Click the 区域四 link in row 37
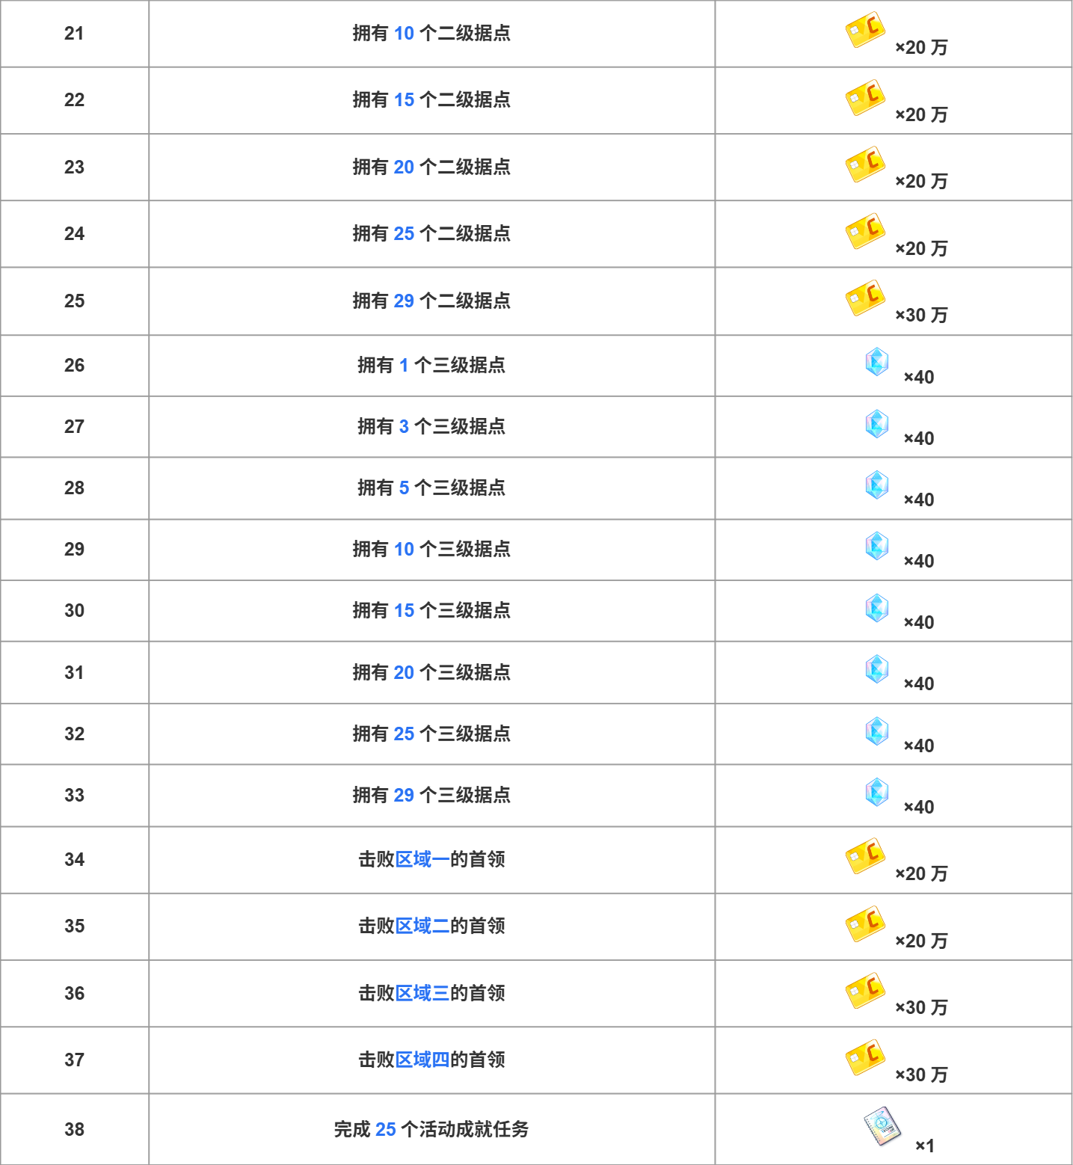The image size is (1073, 1165). point(422,1060)
